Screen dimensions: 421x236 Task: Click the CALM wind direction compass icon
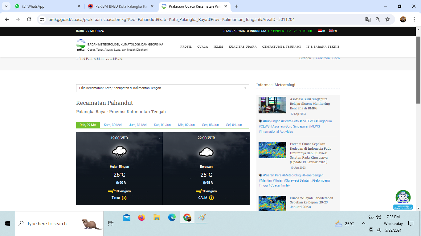tap(211, 198)
